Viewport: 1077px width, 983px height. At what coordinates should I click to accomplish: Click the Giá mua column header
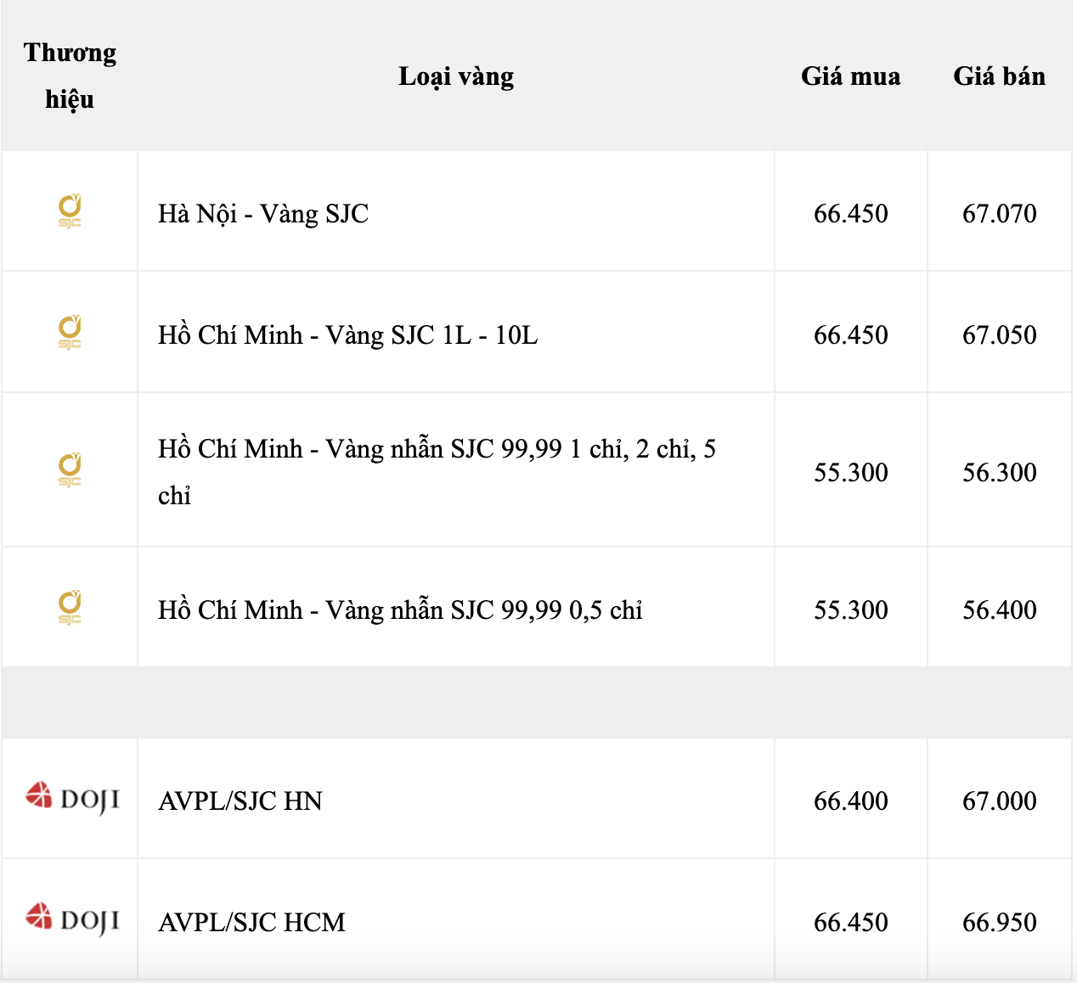[x=850, y=76]
